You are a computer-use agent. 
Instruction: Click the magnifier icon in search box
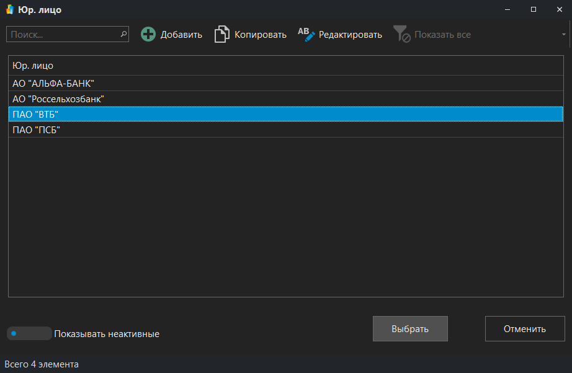(x=123, y=35)
